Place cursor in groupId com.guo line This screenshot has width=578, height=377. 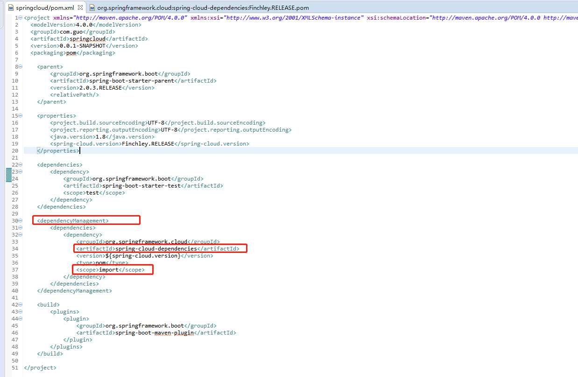[73, 32]
